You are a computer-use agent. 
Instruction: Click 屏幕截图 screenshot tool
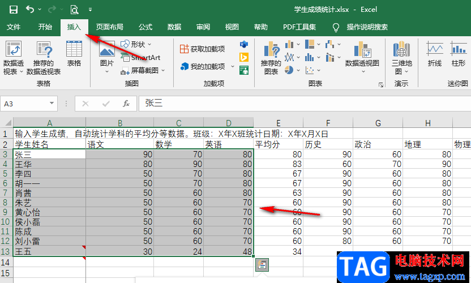[139, 71]
